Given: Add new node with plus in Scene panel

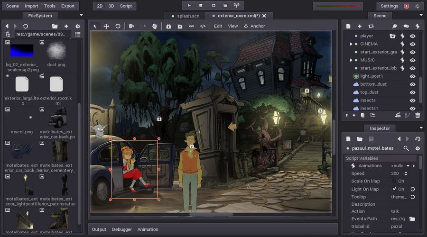Looking at the screenshot, I should point(360,26).
